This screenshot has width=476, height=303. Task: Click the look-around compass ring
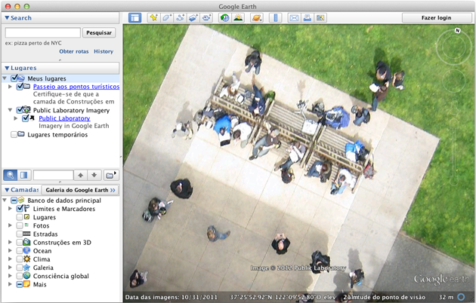click(x=453, y=47)
